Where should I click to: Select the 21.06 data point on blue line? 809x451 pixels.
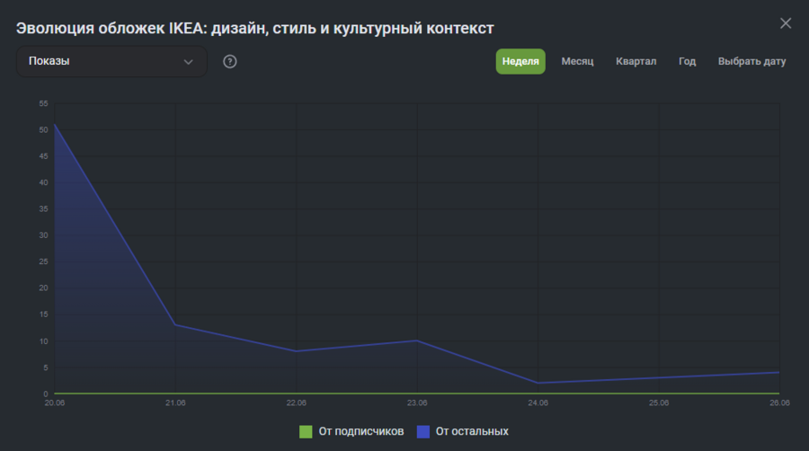(175, 324)
